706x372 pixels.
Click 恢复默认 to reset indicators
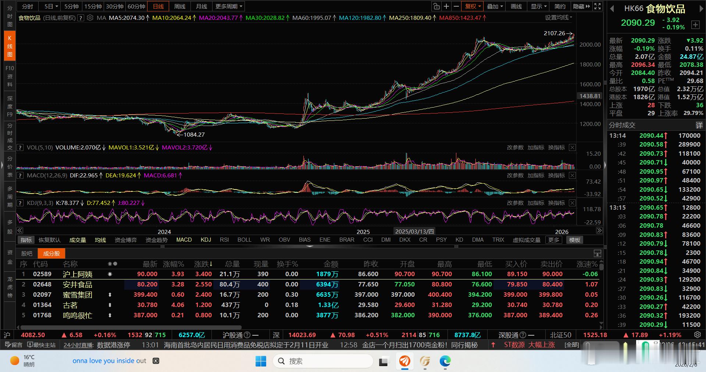click(x=49, y=240)
